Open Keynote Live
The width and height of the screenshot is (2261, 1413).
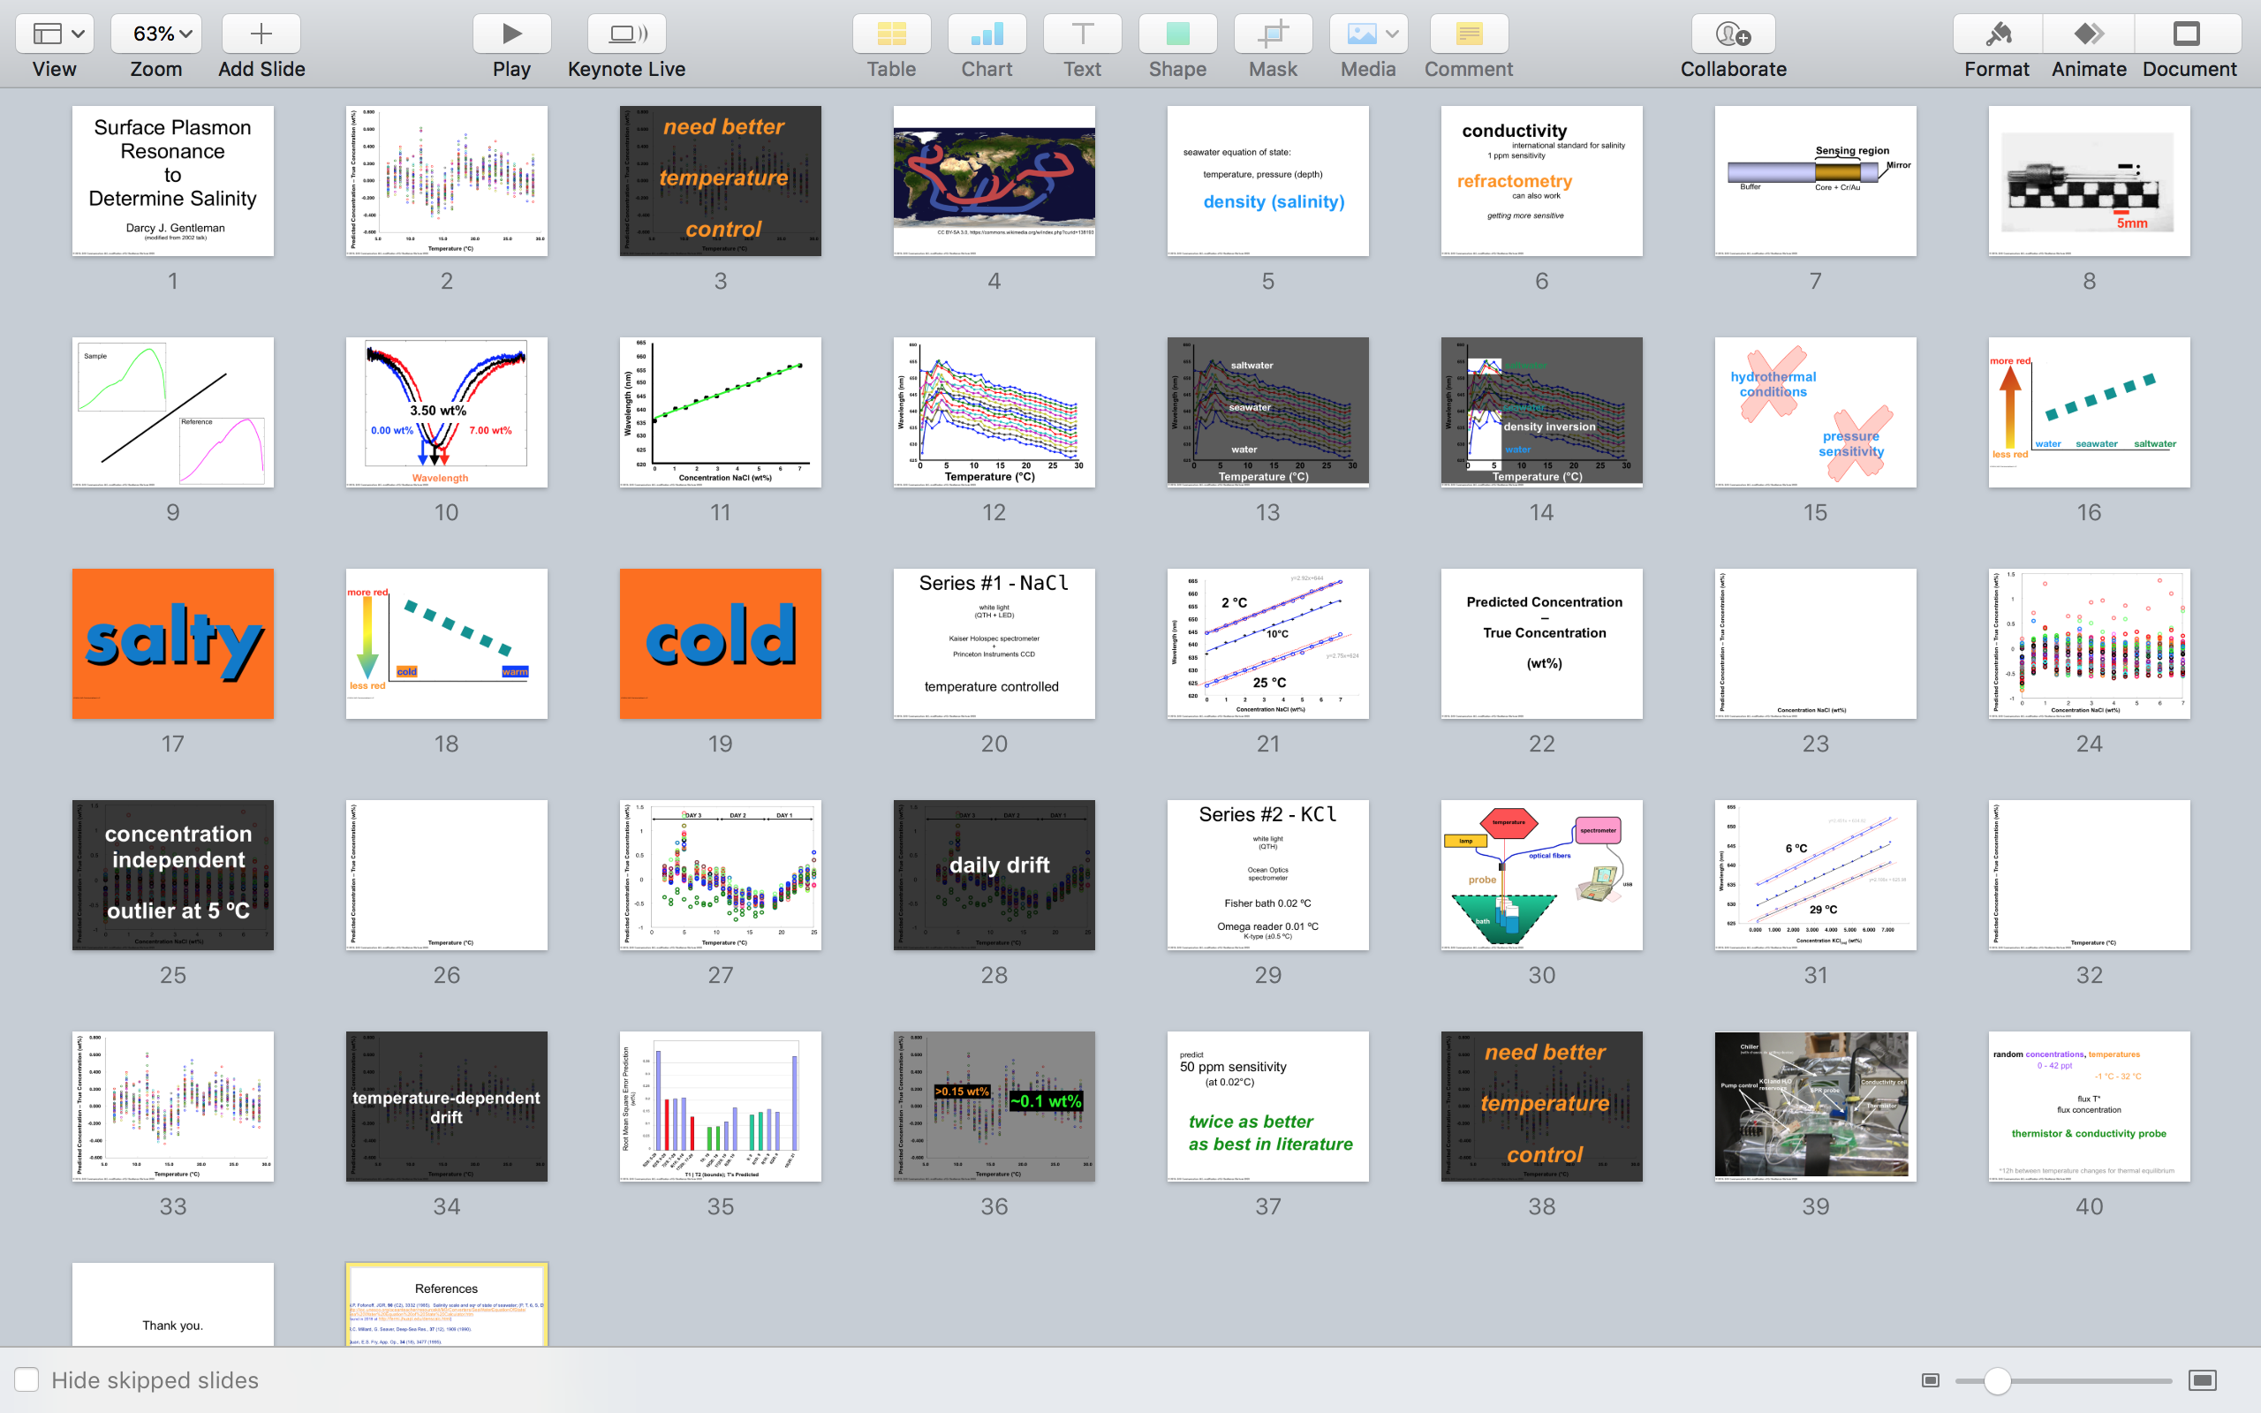pos(626,34)
